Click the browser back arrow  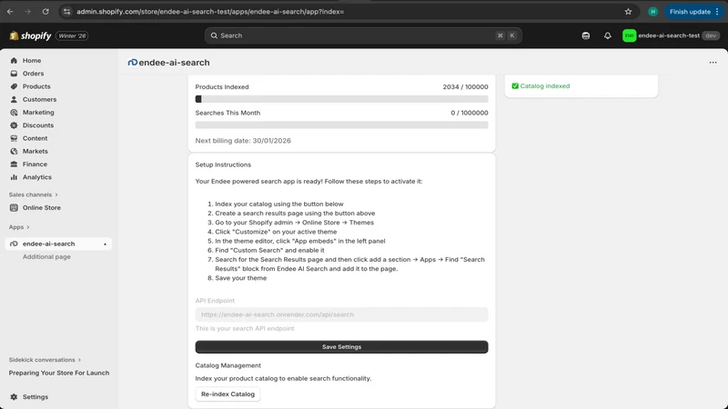pyautogui.click(x=10, y=12)
